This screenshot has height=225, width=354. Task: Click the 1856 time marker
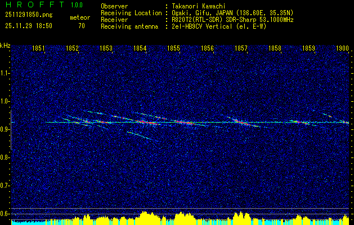(x=207, y=48)
